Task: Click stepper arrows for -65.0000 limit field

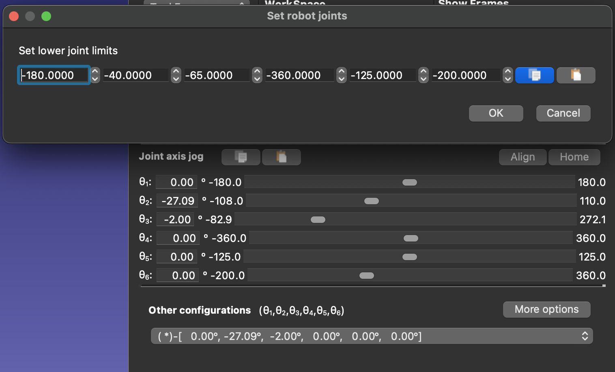Action: point(257,75)
